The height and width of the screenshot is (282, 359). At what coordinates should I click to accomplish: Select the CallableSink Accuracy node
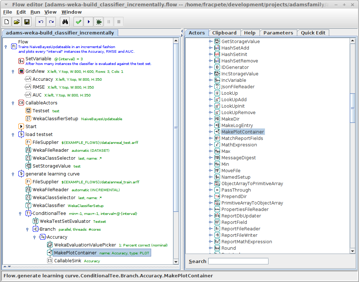point(67,261)
